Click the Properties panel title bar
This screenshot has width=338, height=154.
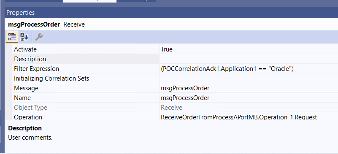[x=171, y=13]
